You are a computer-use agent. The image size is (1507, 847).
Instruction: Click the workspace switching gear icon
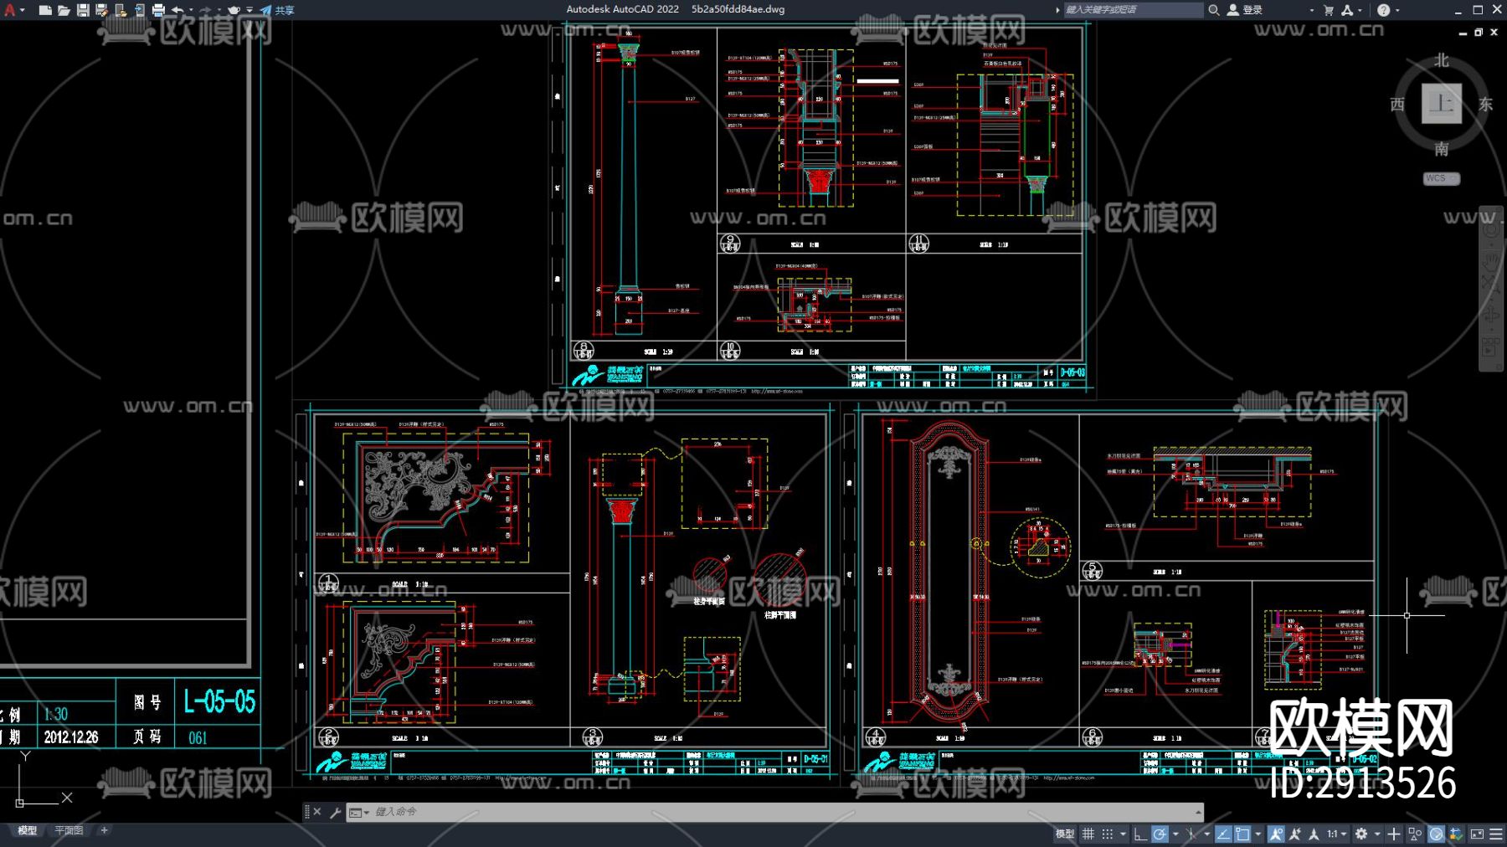[1362, 834]
